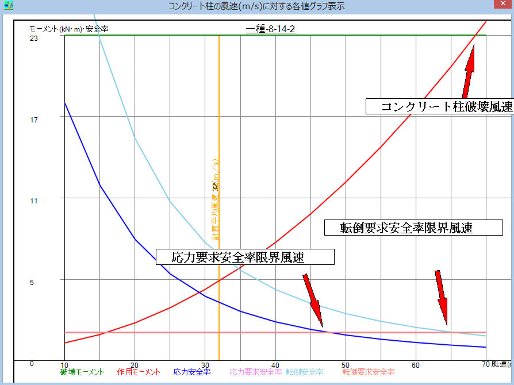Viewport: 514px width, 385px height.
Task: Click the 40 tick on the wind speed axis
Action: tap(275, 365)
